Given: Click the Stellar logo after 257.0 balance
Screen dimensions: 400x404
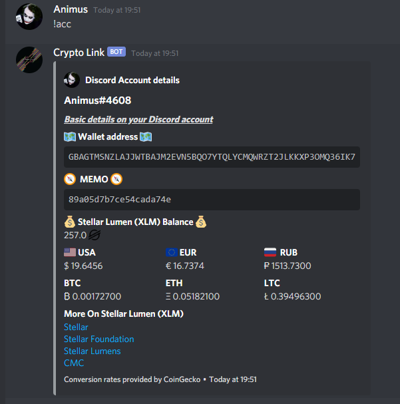Looking at the screenshot, I should pyautogui.click(x=95, y=235).
